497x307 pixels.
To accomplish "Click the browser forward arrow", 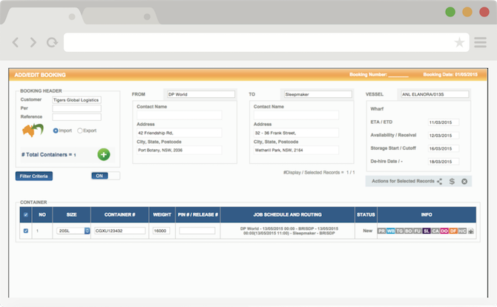I will point(33,42).
